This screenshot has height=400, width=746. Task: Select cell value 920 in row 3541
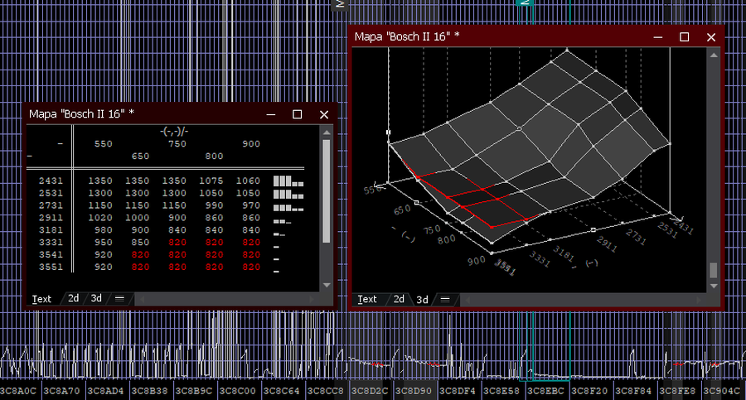(104, 255)
